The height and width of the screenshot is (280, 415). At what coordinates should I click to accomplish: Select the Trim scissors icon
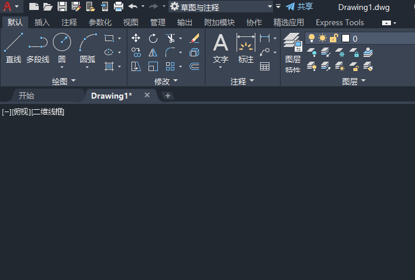170,38
